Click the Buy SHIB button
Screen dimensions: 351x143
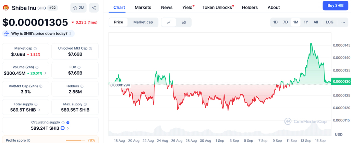(335, 5)
